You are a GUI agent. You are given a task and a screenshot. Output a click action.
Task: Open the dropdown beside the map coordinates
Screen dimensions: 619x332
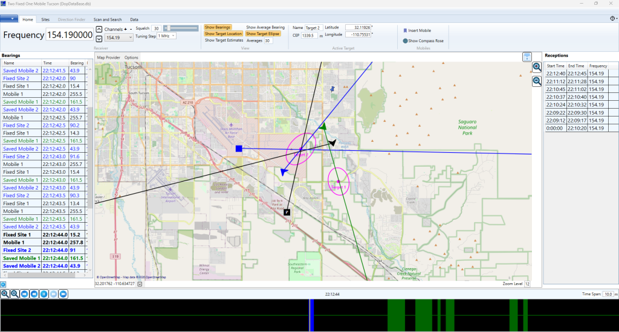click(140, 284)
